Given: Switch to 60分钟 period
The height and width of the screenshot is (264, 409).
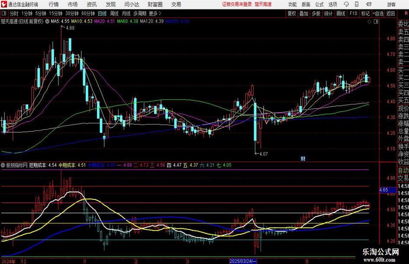Looking at the screenshot, I should tap(88, 13).
